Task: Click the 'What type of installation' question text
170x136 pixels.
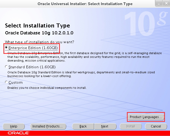Action: pos(39,42)
